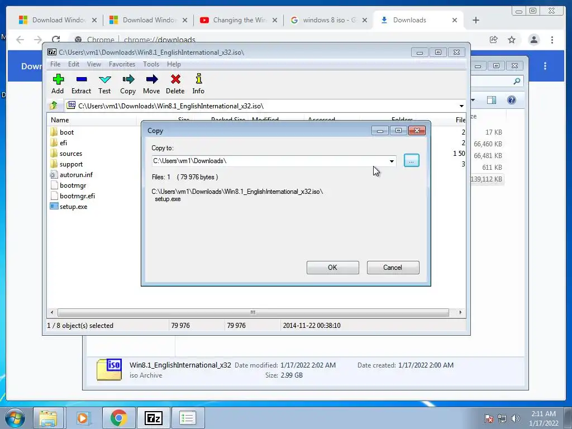Open the Chrome three-dot menu
This screenshot has height=429, width=572.
[552, 40]
